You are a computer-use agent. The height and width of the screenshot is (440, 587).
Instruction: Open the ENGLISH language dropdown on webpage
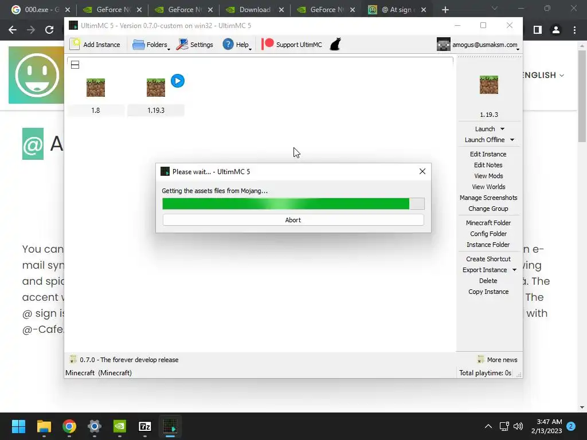pos(543,75)
